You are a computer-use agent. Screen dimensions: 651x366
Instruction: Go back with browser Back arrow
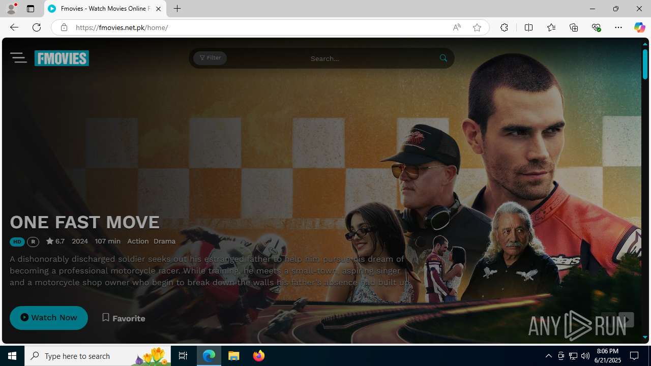14,27
